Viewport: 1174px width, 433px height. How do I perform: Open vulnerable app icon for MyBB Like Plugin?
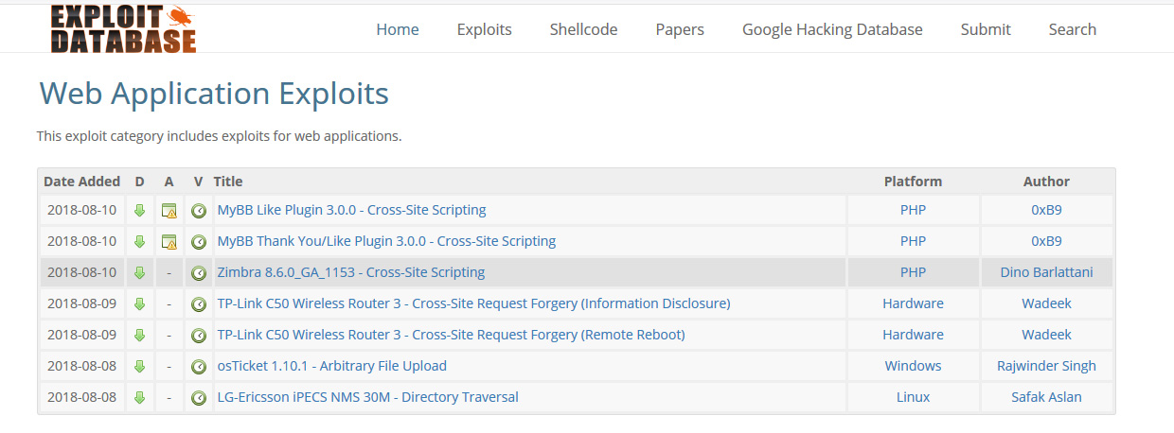pyautogui.click(x=169, y=211)
